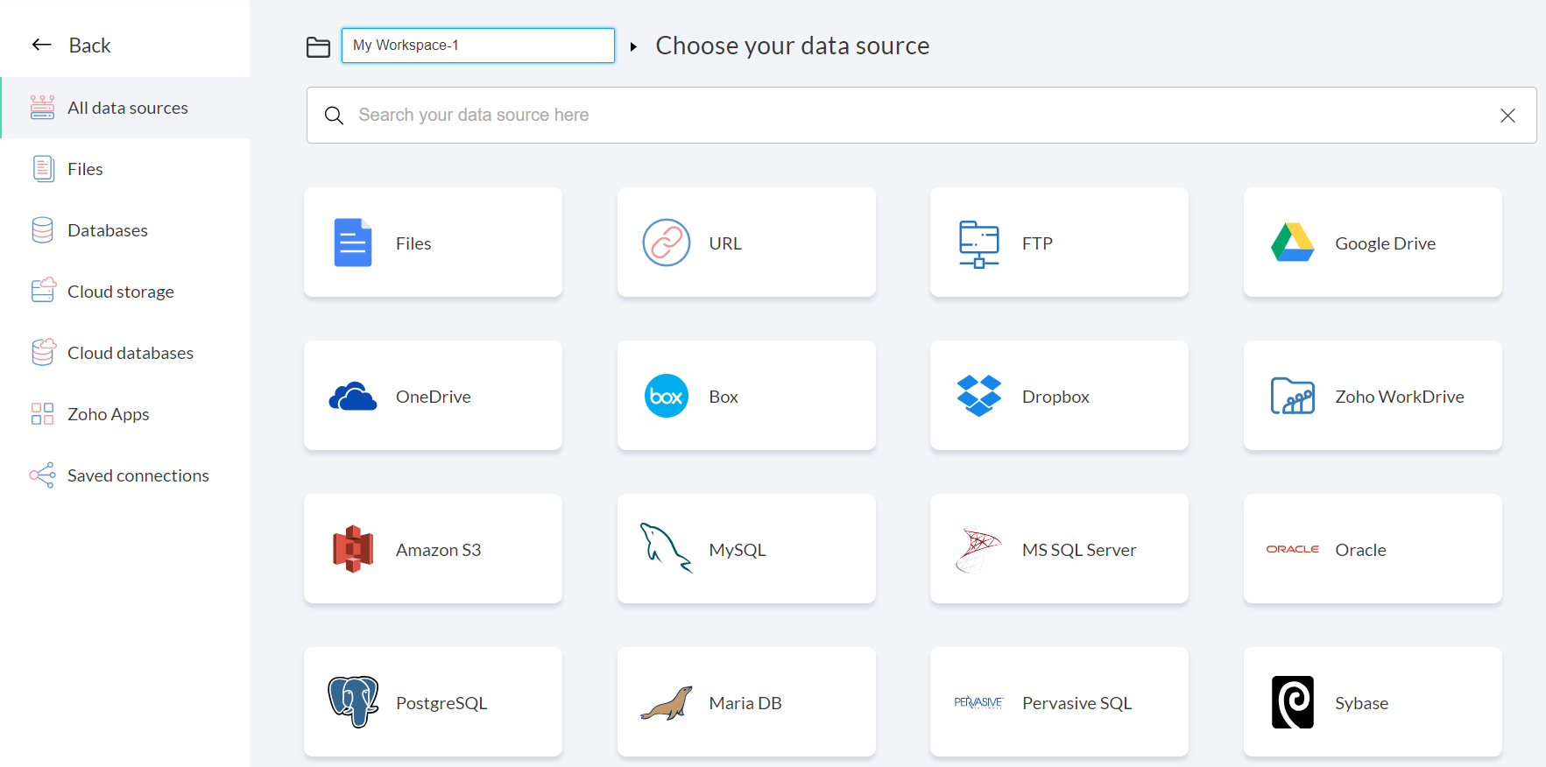Click the Zoho Apps grid icon
Screen dimensions: 1546x767
(42, 414)
